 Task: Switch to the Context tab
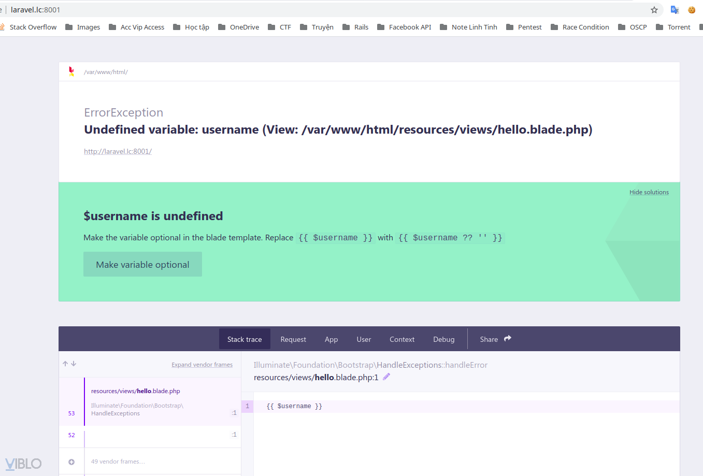pos(402,339)
